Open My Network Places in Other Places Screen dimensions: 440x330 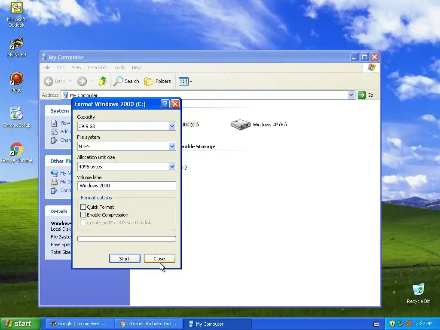(61, 173)
